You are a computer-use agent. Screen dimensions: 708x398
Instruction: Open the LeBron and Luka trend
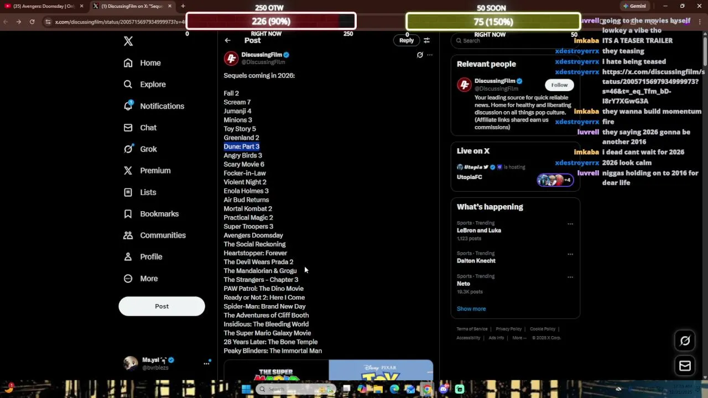tap(479, 231)
